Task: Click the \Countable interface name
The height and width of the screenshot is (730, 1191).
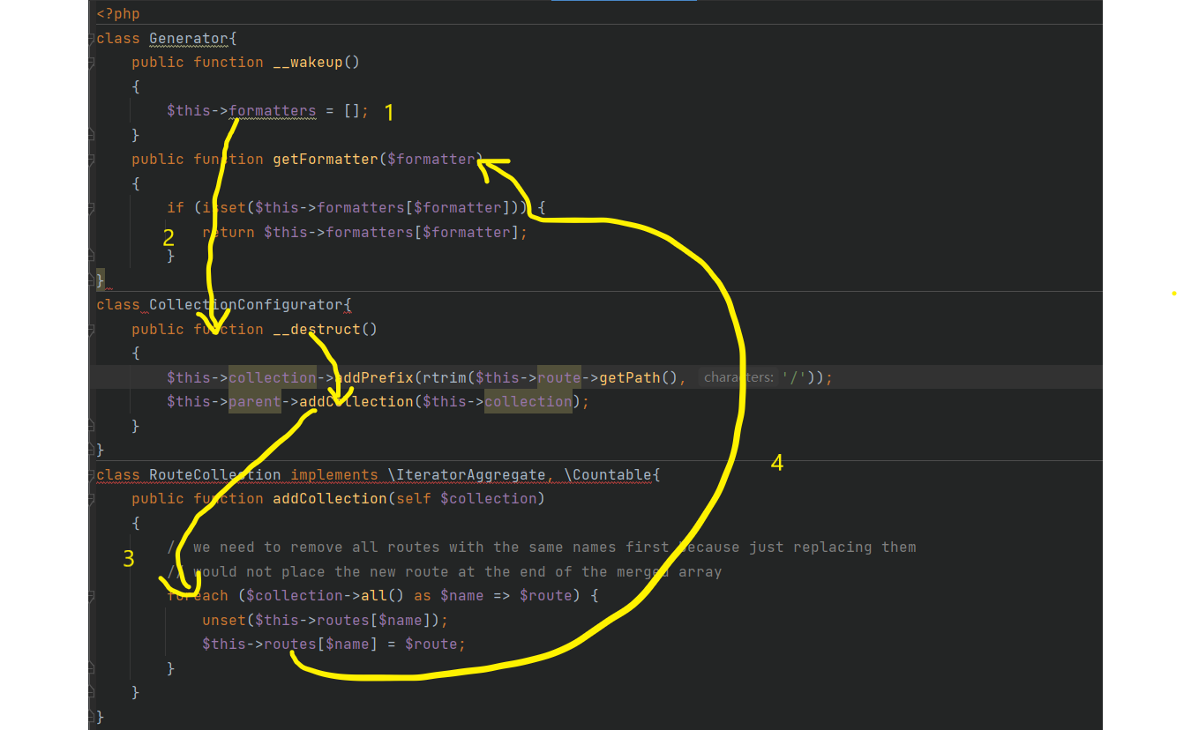Action: 608,474
